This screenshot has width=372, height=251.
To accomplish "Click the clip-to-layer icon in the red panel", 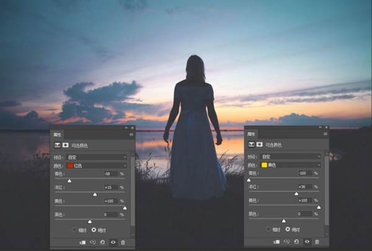I will [x=83, y=242].
